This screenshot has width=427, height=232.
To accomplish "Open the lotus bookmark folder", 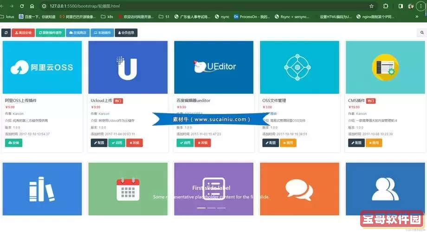I will 7,17.
